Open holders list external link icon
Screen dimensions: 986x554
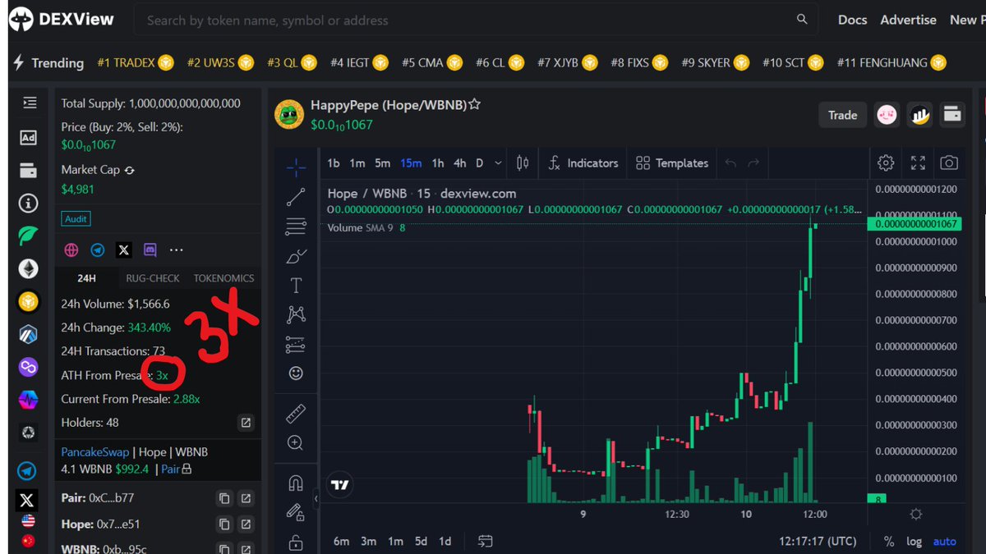pos(245,424)
